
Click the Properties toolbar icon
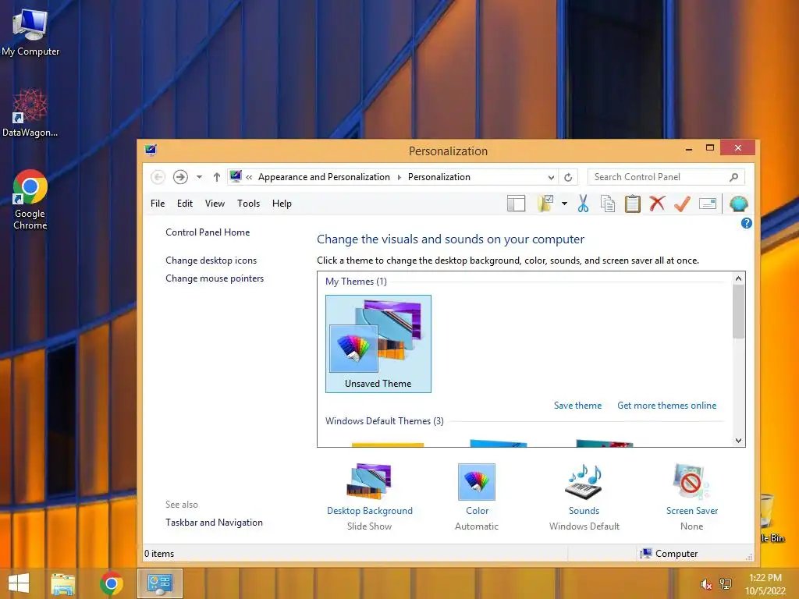pos(707,204)
